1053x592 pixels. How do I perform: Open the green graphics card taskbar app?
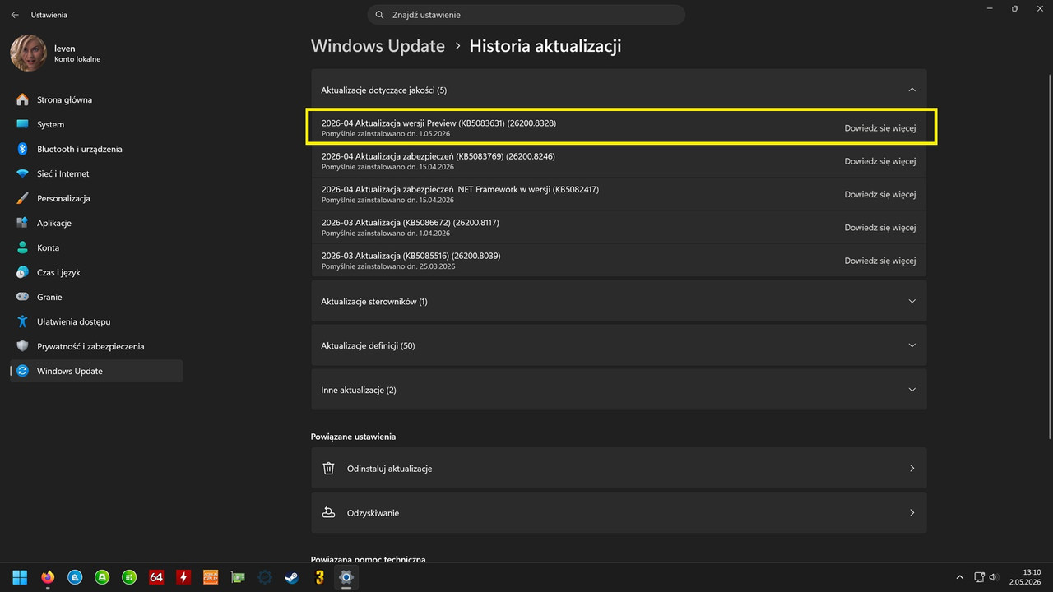coord(238,577)
